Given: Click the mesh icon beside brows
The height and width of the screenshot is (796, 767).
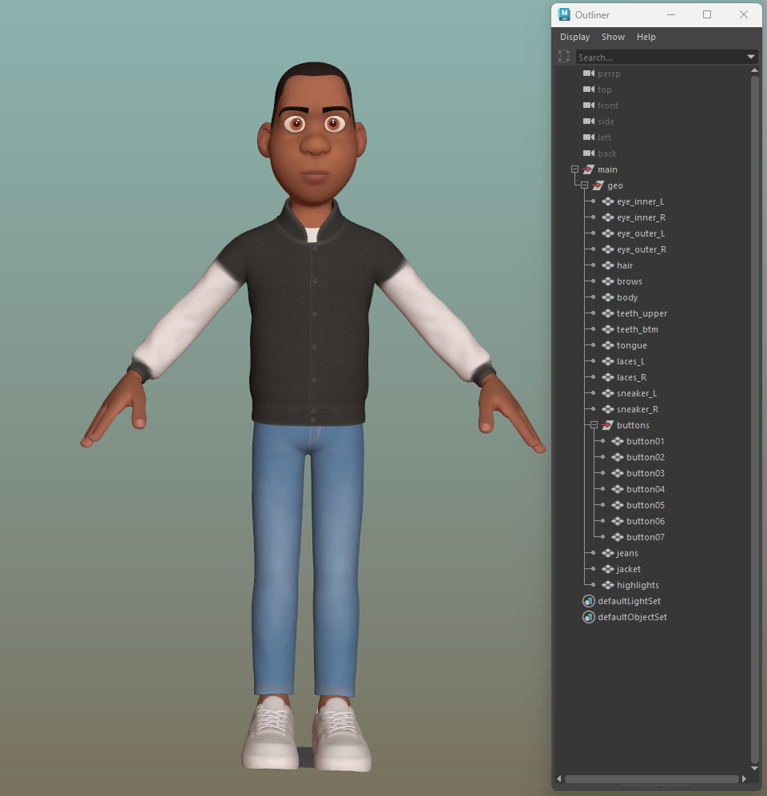Looking at the screenshot, I should coord(608,281).
